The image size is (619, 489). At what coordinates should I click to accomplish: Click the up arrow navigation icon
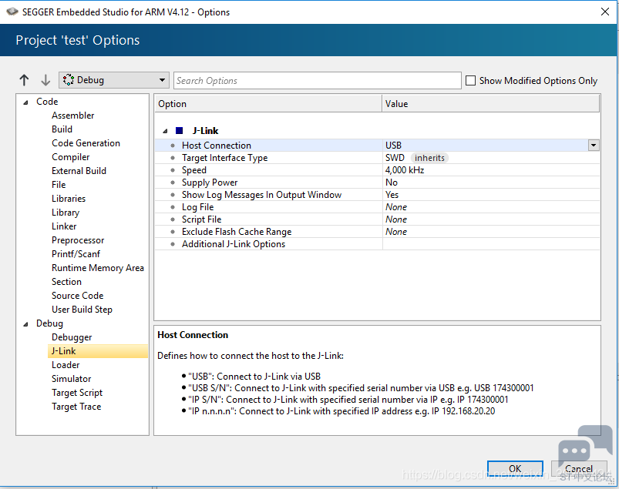(x=24, y=80)
